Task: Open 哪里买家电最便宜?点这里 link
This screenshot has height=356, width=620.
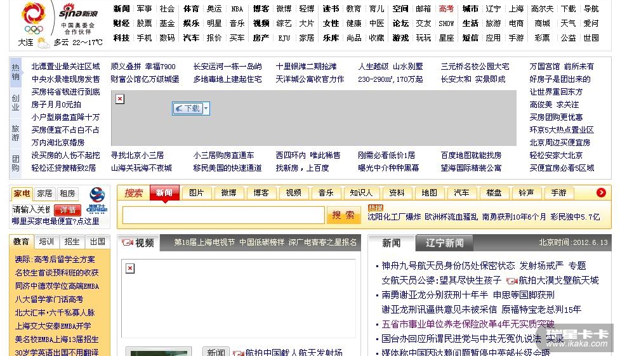Action: click(x=55, y=221)
